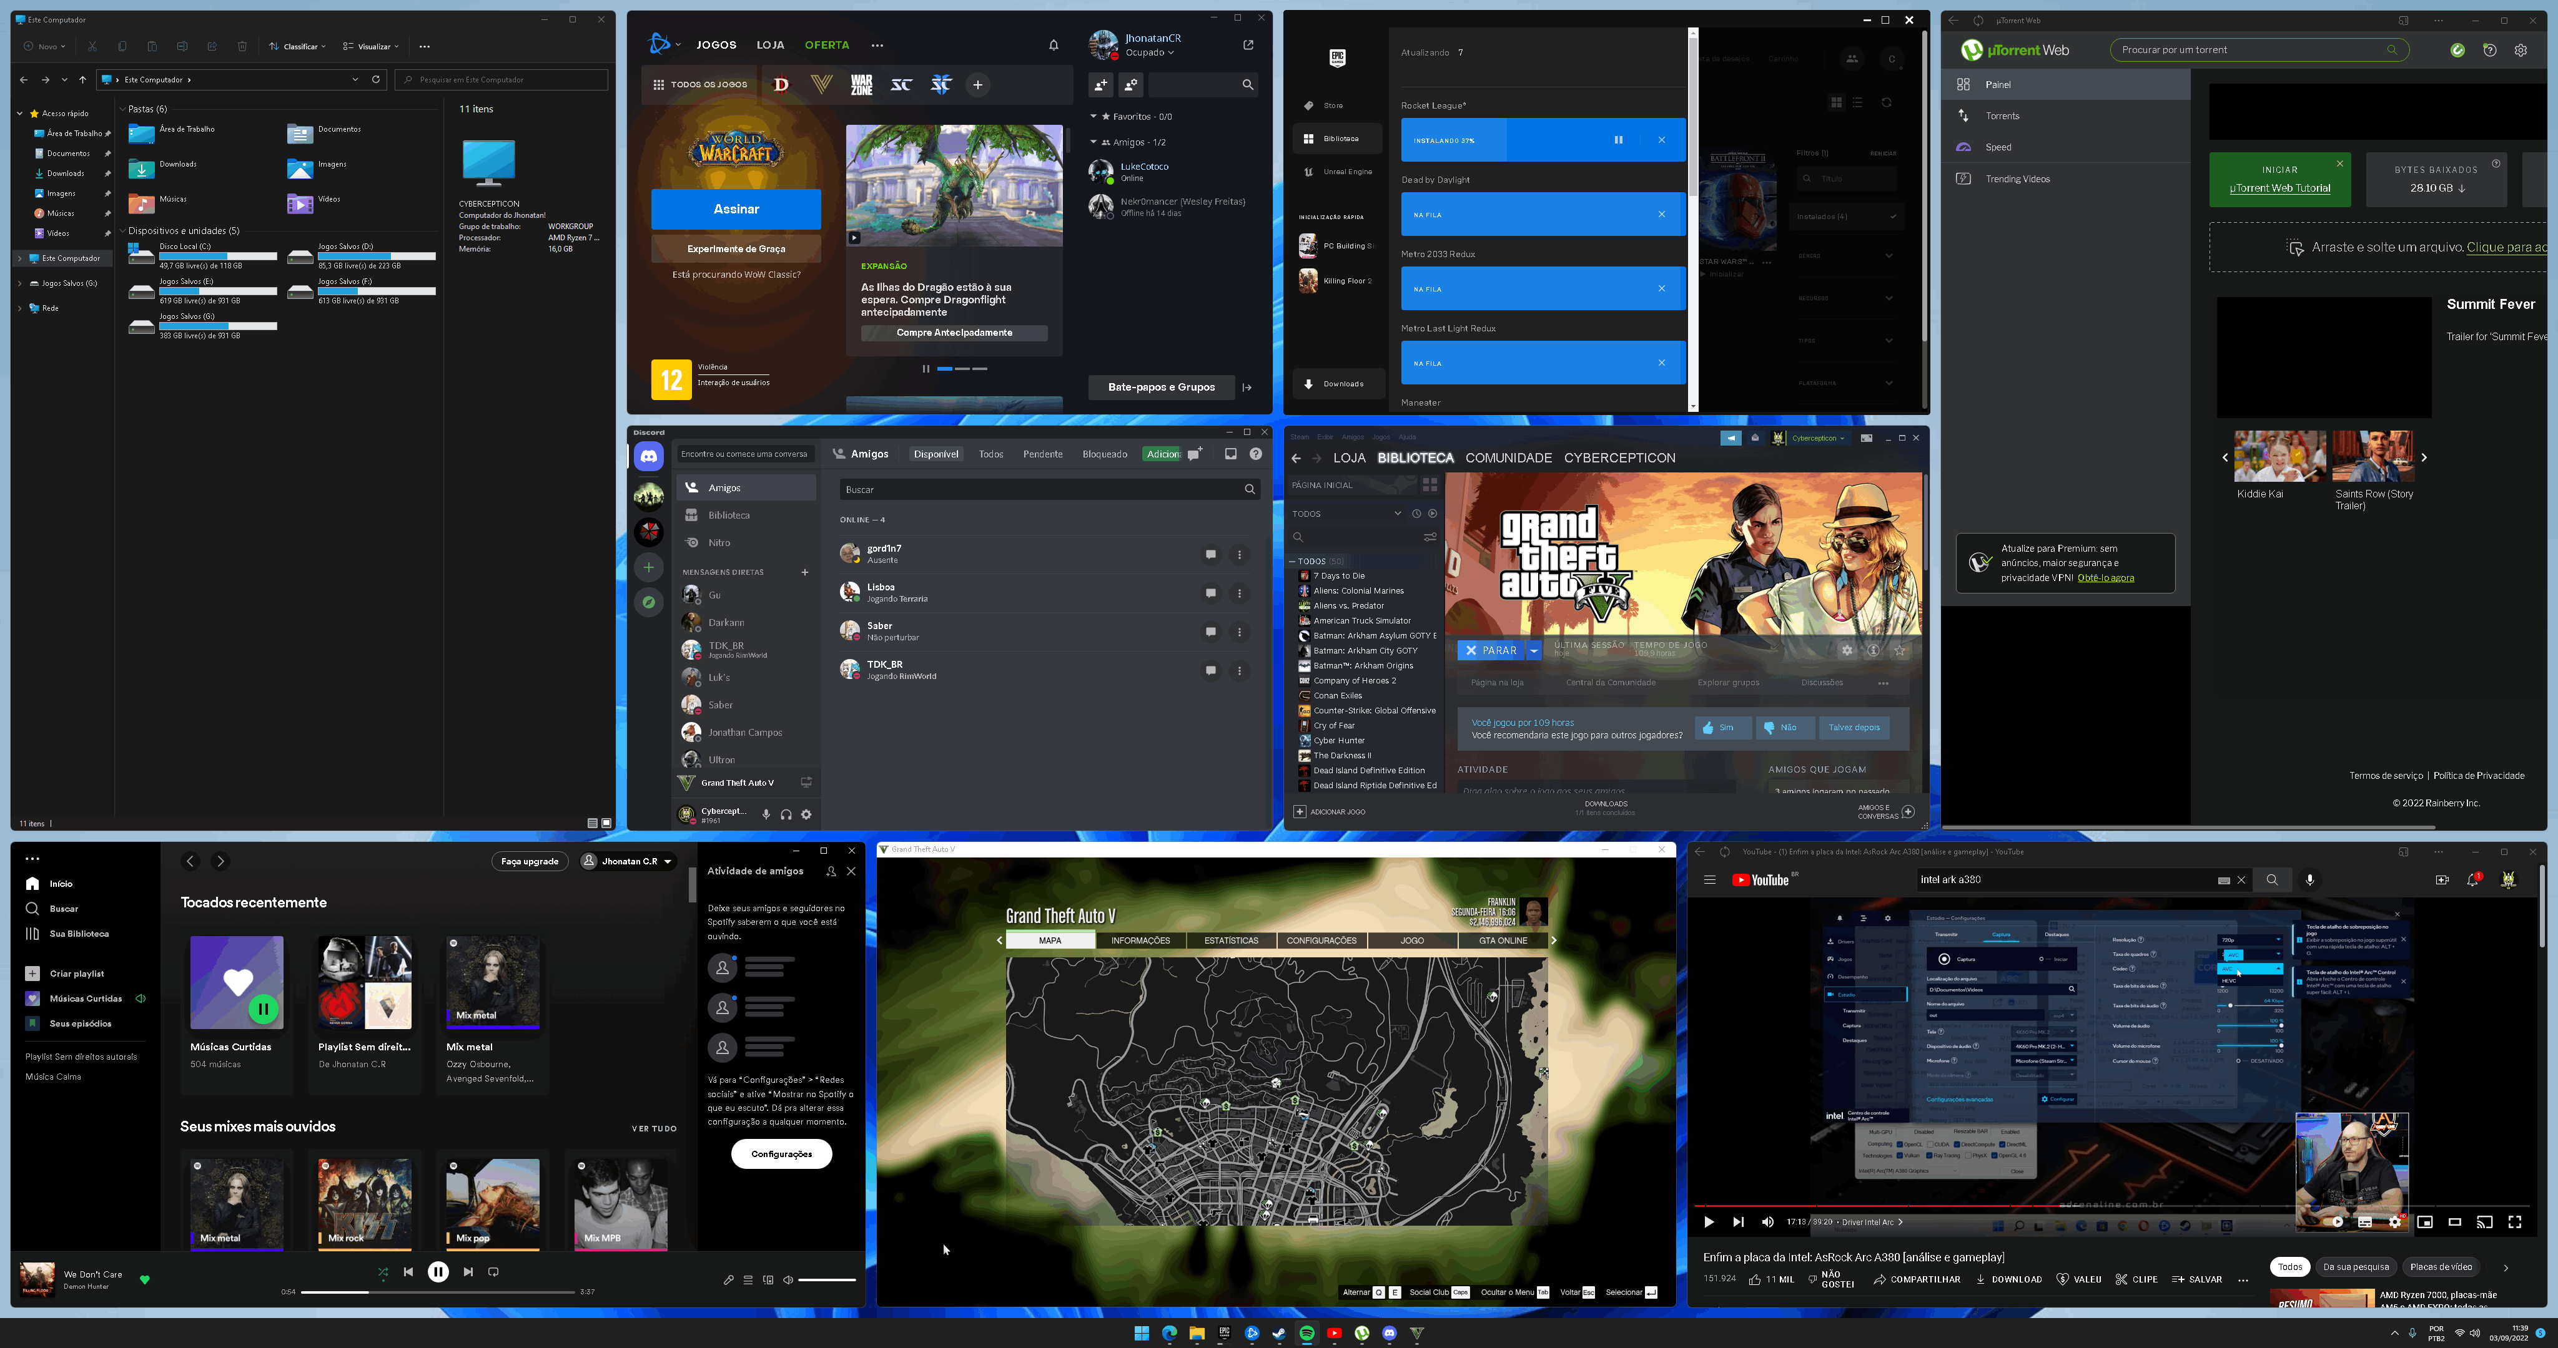This screenshot has width=2558, height=1348.
Task: Cancel Dead by Daylight queued download
Action: click(1661, 215)
